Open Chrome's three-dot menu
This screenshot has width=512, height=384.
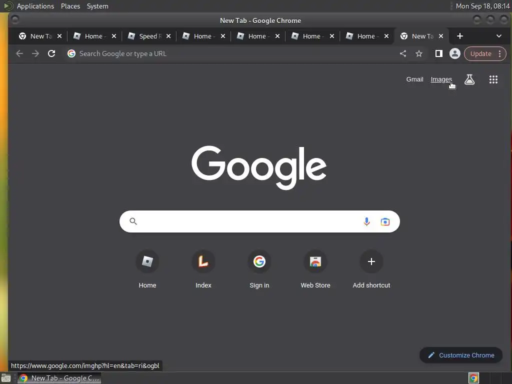pos(500,53)
